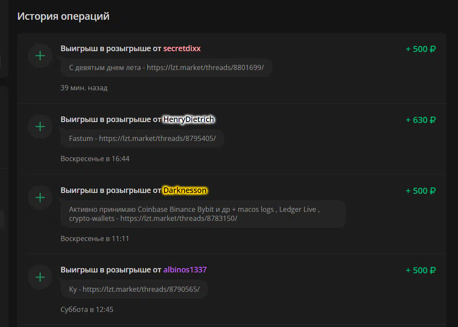
Task: Click the 'Воскресенье в 16:44' timestamp
Action: click(94, 159)
